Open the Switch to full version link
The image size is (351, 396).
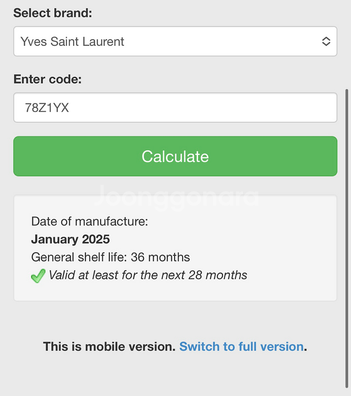(x=241, y=347)
